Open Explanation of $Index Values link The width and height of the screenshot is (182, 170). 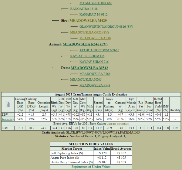[x=91, y=167]
